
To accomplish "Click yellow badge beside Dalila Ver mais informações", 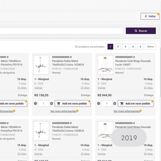I will pyautogui.click(x=78, y=111).
